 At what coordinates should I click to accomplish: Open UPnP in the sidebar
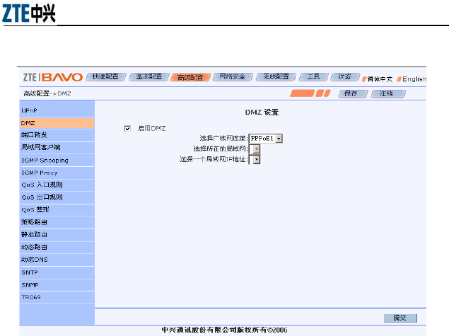(x=57, y=110)
